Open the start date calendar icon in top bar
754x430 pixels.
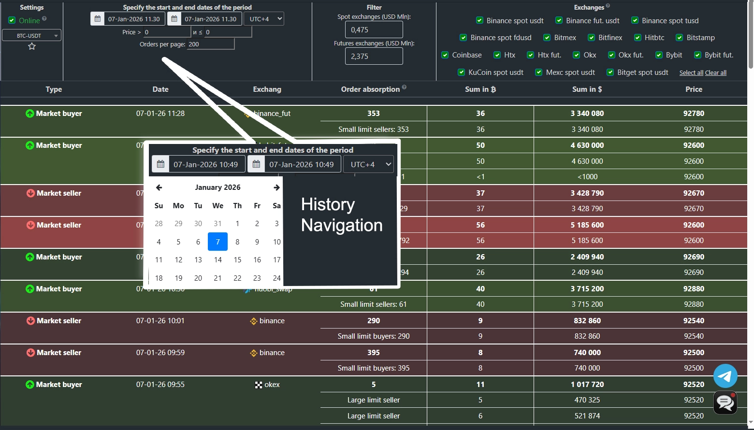click(98, 19)
